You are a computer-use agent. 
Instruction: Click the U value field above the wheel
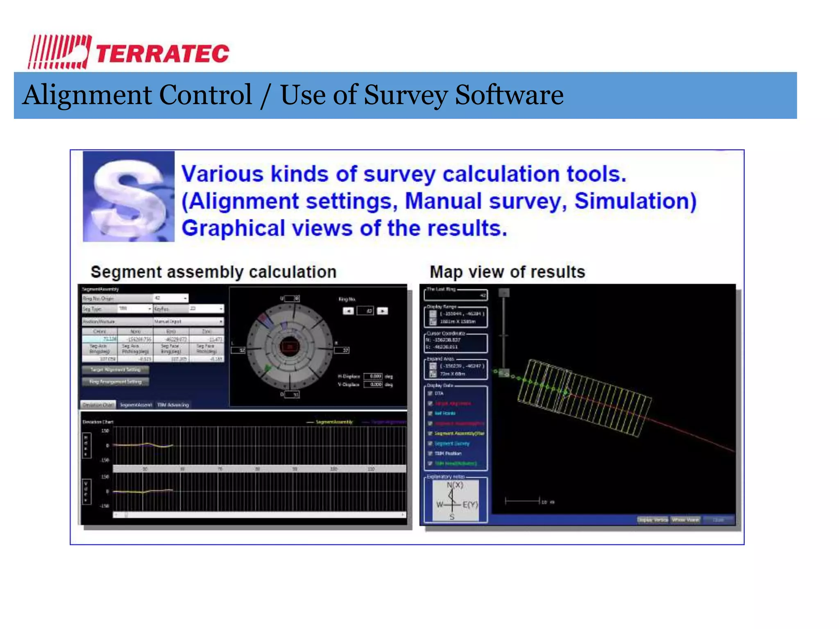[292, 299]
